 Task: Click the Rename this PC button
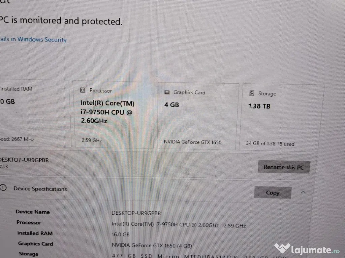coord(284,167)
